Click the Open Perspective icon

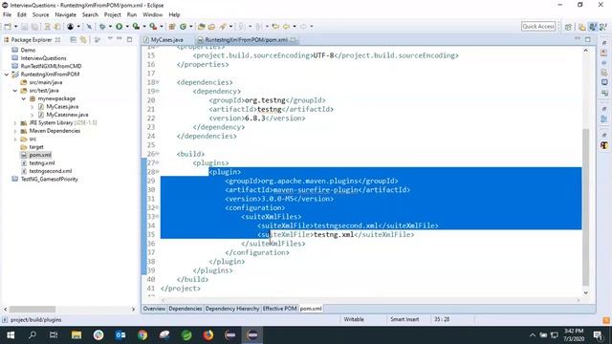[x=568, y=27]
